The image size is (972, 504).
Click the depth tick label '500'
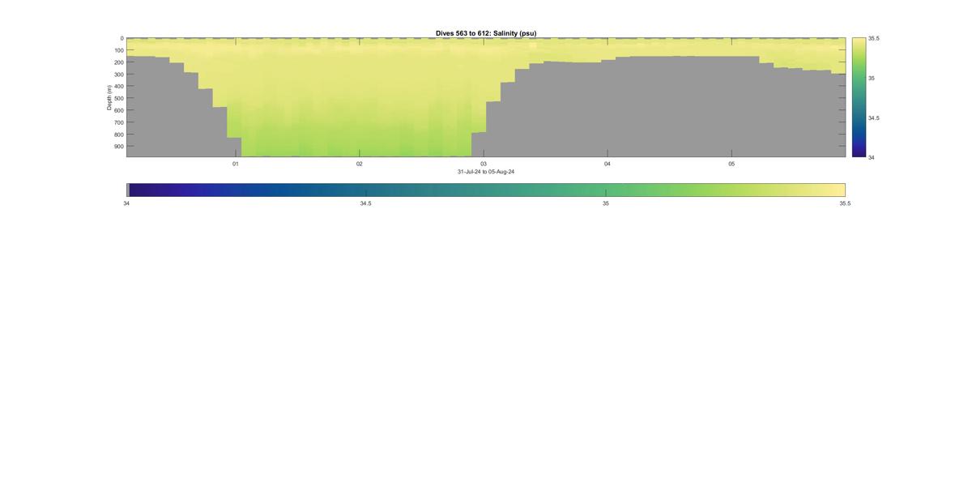click(118, 98)
